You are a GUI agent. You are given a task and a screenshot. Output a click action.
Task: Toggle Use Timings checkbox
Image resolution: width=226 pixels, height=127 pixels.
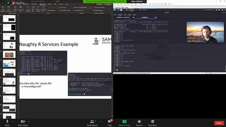(62, 7)
